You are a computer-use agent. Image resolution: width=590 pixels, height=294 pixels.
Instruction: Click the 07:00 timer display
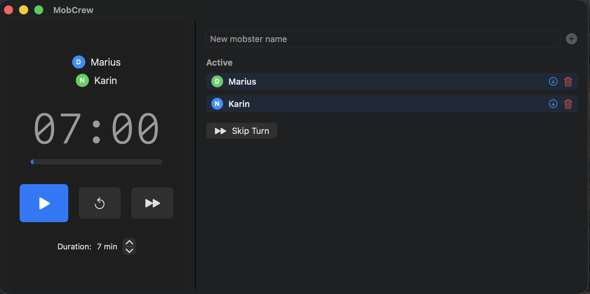pyautogui.click(x=96, y=128)
